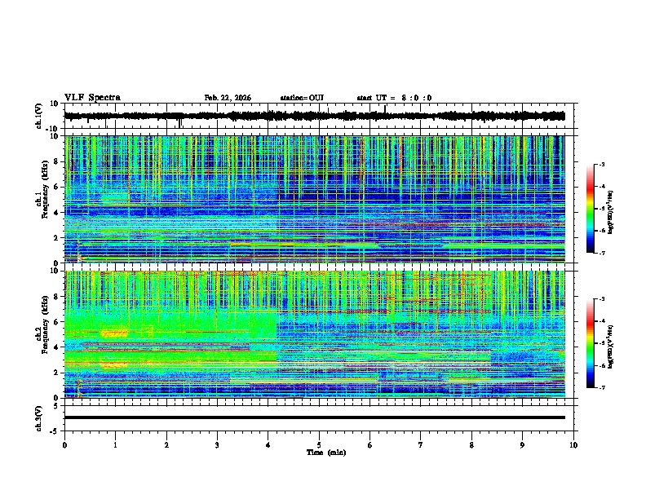This screenshot has height=499, width=646.
Task: Click the ch.1 color bar log(PSD) label
Action: pyautogui.click(x=611, y=212)
